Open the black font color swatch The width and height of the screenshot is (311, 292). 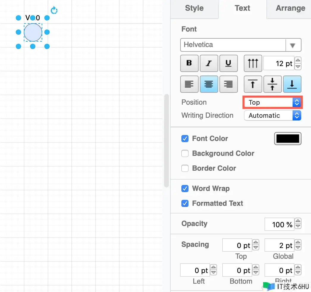pos(288,139)
